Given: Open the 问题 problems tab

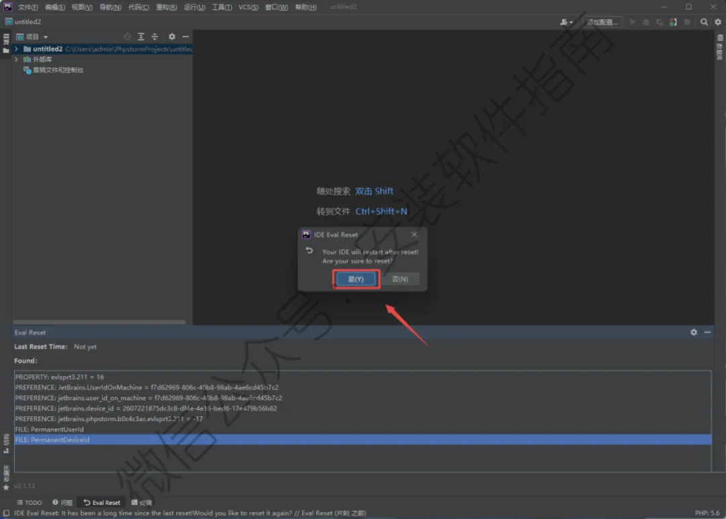Looking at the screenshot, I should [63, 502].
